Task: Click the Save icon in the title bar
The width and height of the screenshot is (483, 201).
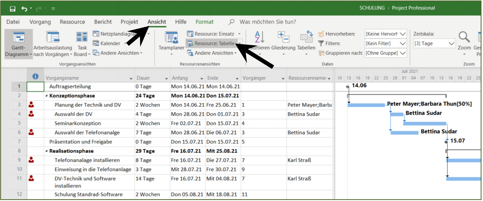Action: 13,9
